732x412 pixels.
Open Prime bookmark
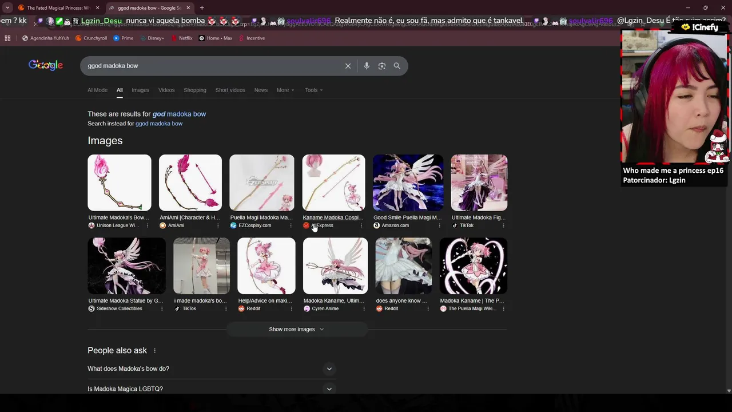(124, 38)
